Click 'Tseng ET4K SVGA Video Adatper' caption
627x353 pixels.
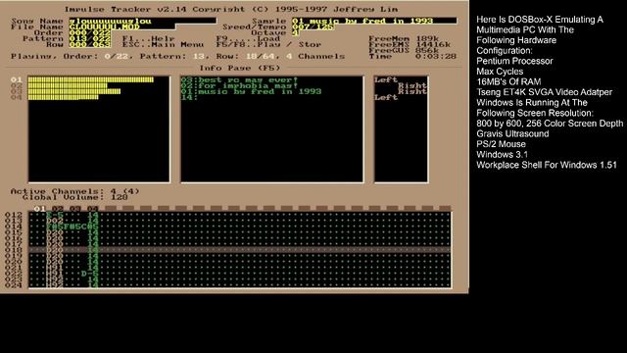[545, 92]
